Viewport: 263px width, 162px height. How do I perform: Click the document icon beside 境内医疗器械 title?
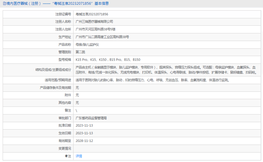4,3
